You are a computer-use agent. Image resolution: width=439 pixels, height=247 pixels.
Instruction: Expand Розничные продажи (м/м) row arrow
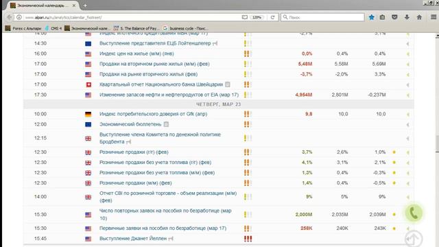[408, 183]
